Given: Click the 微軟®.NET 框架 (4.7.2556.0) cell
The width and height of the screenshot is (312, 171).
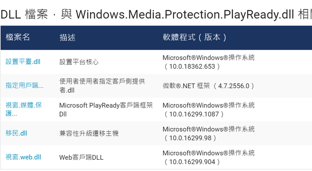Looking at the screenshot, I should [x=208, y=86].
